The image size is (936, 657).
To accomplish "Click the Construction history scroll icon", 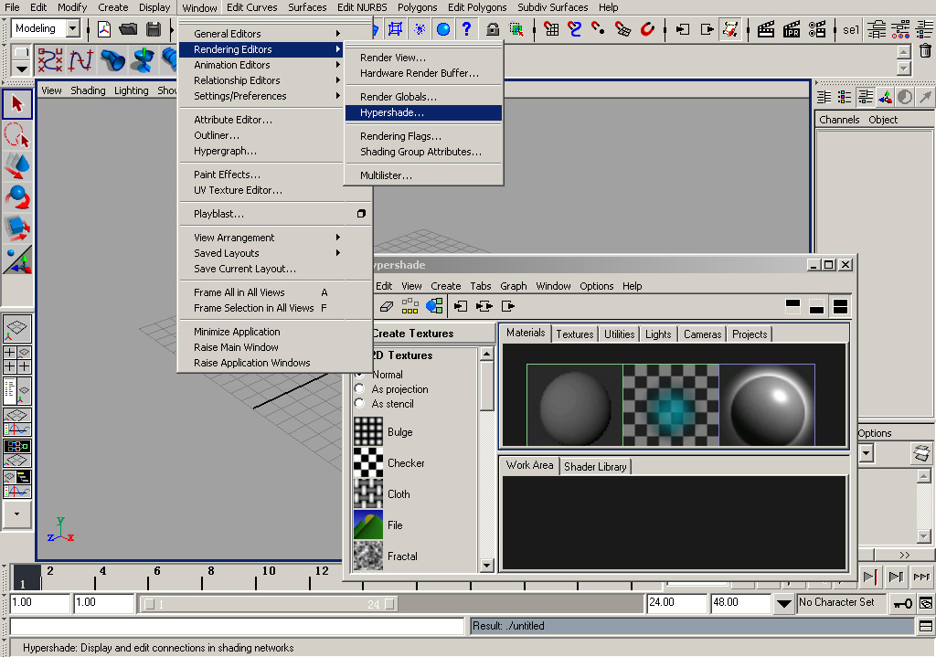I will (x=730, y=28).
